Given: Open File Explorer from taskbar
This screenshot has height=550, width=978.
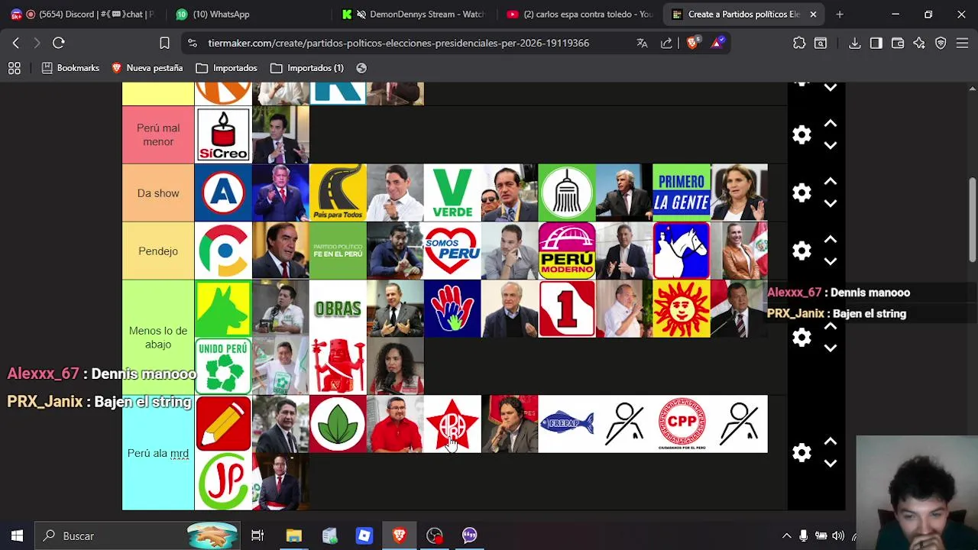Looking at the screenshot, I should pyautogui.click(x=294, y=535).
